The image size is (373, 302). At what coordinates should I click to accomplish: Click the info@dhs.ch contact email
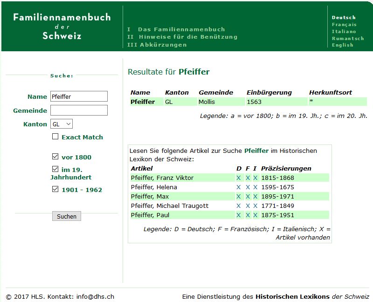(x=95, y=296)
